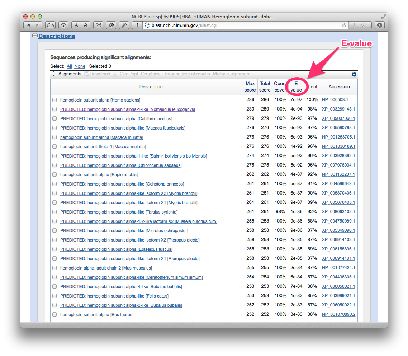The width and height of the screenshot is (408, 356).
Task: Open the Download dropdown arrow
Action: 115,74
